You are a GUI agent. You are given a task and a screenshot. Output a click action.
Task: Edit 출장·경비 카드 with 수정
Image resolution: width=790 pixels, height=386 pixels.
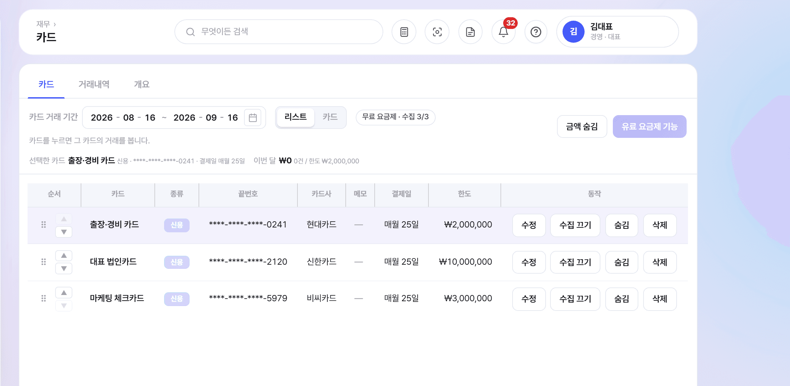[529, 225]
